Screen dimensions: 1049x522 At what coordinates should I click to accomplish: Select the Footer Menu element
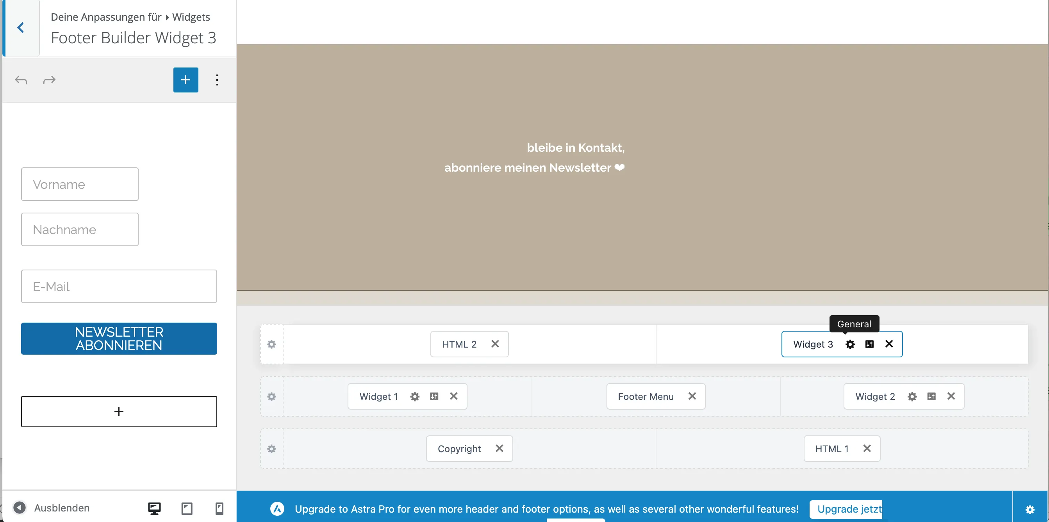(x=646, y=396)
